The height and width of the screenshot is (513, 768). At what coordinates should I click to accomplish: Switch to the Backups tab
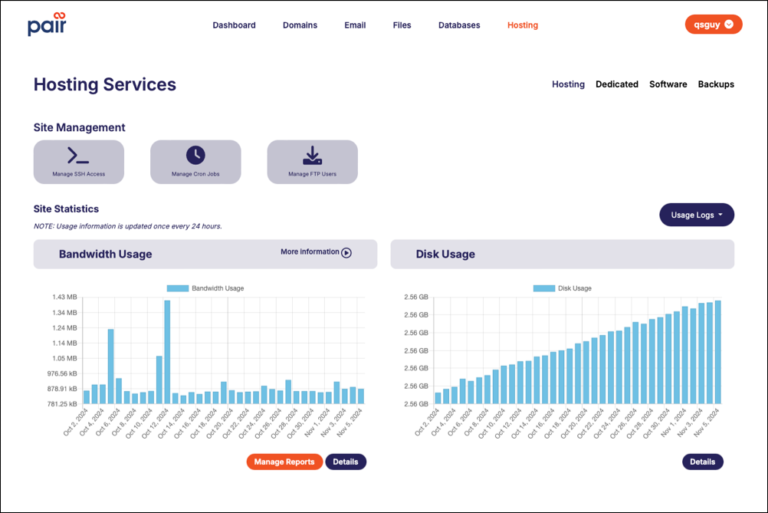click(716, 84)
